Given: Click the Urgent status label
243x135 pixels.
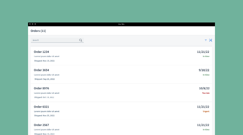Looking at the screenshot, I should click(x=206, y=111).
